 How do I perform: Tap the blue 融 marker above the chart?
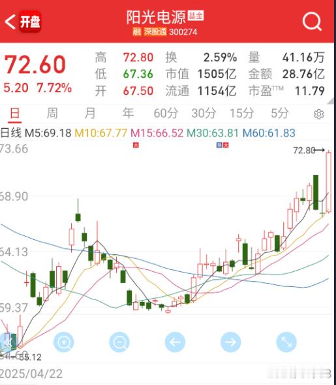click(x=219, y=145)
